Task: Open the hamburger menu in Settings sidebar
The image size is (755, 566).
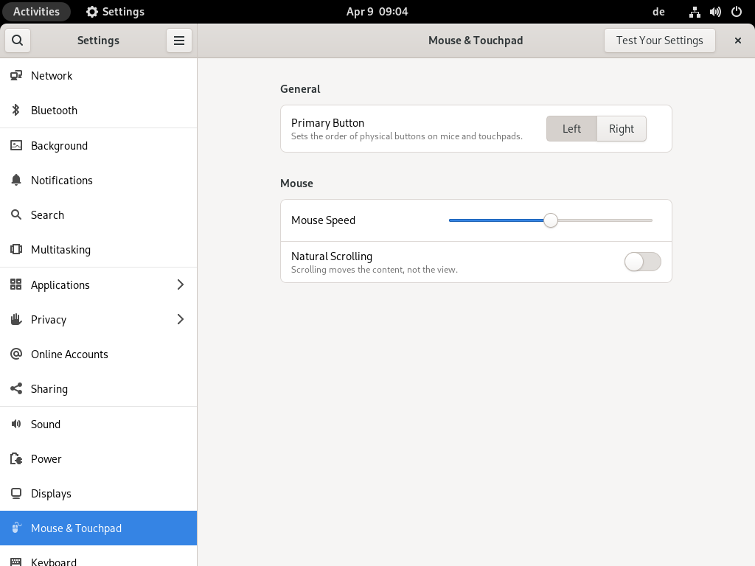Action: click(179, 41)
